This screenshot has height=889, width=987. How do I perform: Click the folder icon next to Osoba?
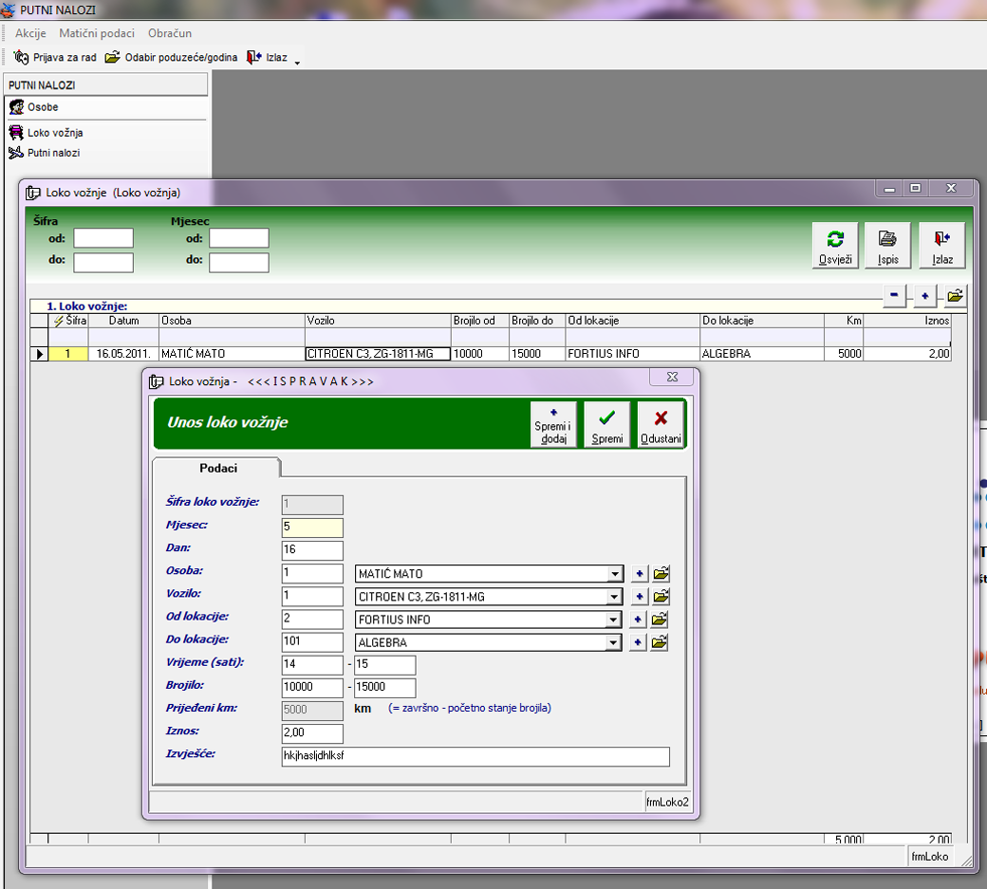point(661,574)
